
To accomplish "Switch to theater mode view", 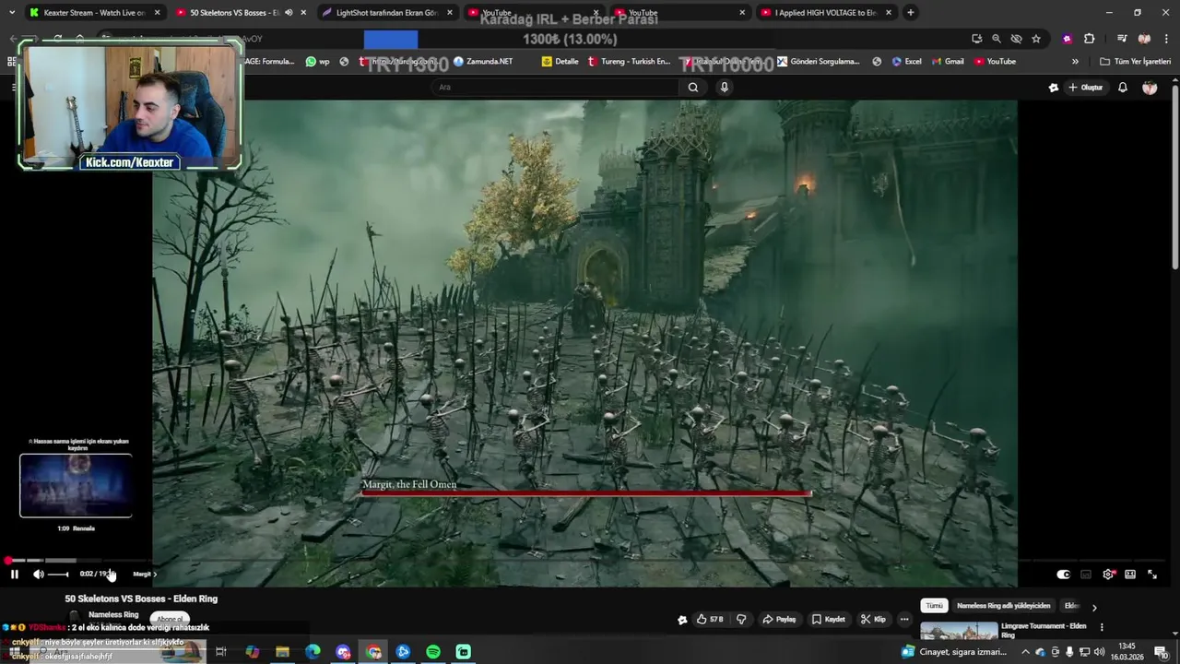I will point(1130,575).
